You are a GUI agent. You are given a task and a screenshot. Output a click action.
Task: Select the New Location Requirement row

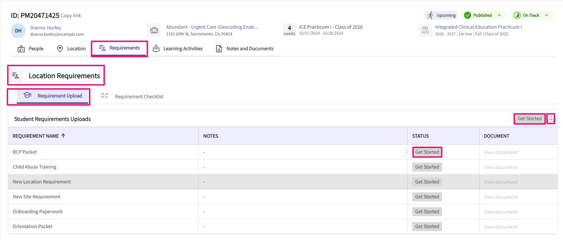42,182
